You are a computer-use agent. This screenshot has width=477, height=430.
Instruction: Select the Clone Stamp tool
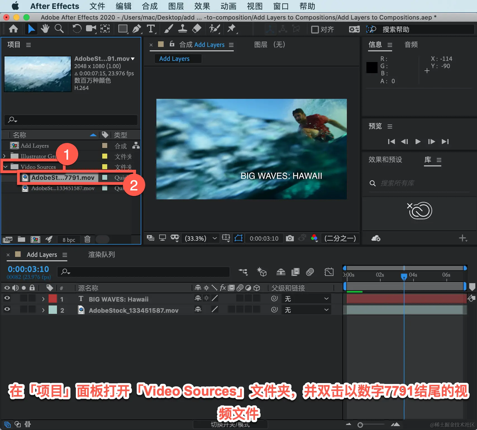(x=182, y=29)
